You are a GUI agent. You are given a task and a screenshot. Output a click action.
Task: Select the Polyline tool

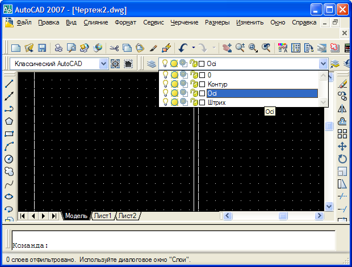(9, 109)
